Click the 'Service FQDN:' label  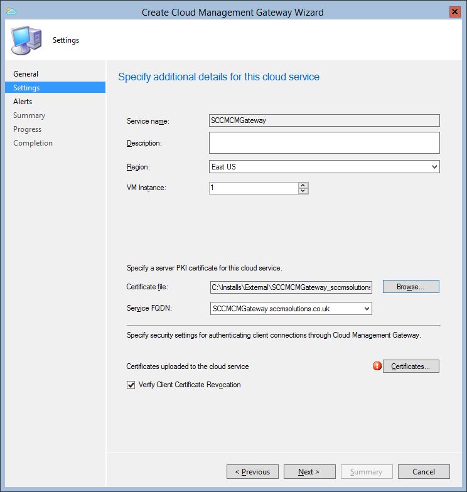[149, 308]
